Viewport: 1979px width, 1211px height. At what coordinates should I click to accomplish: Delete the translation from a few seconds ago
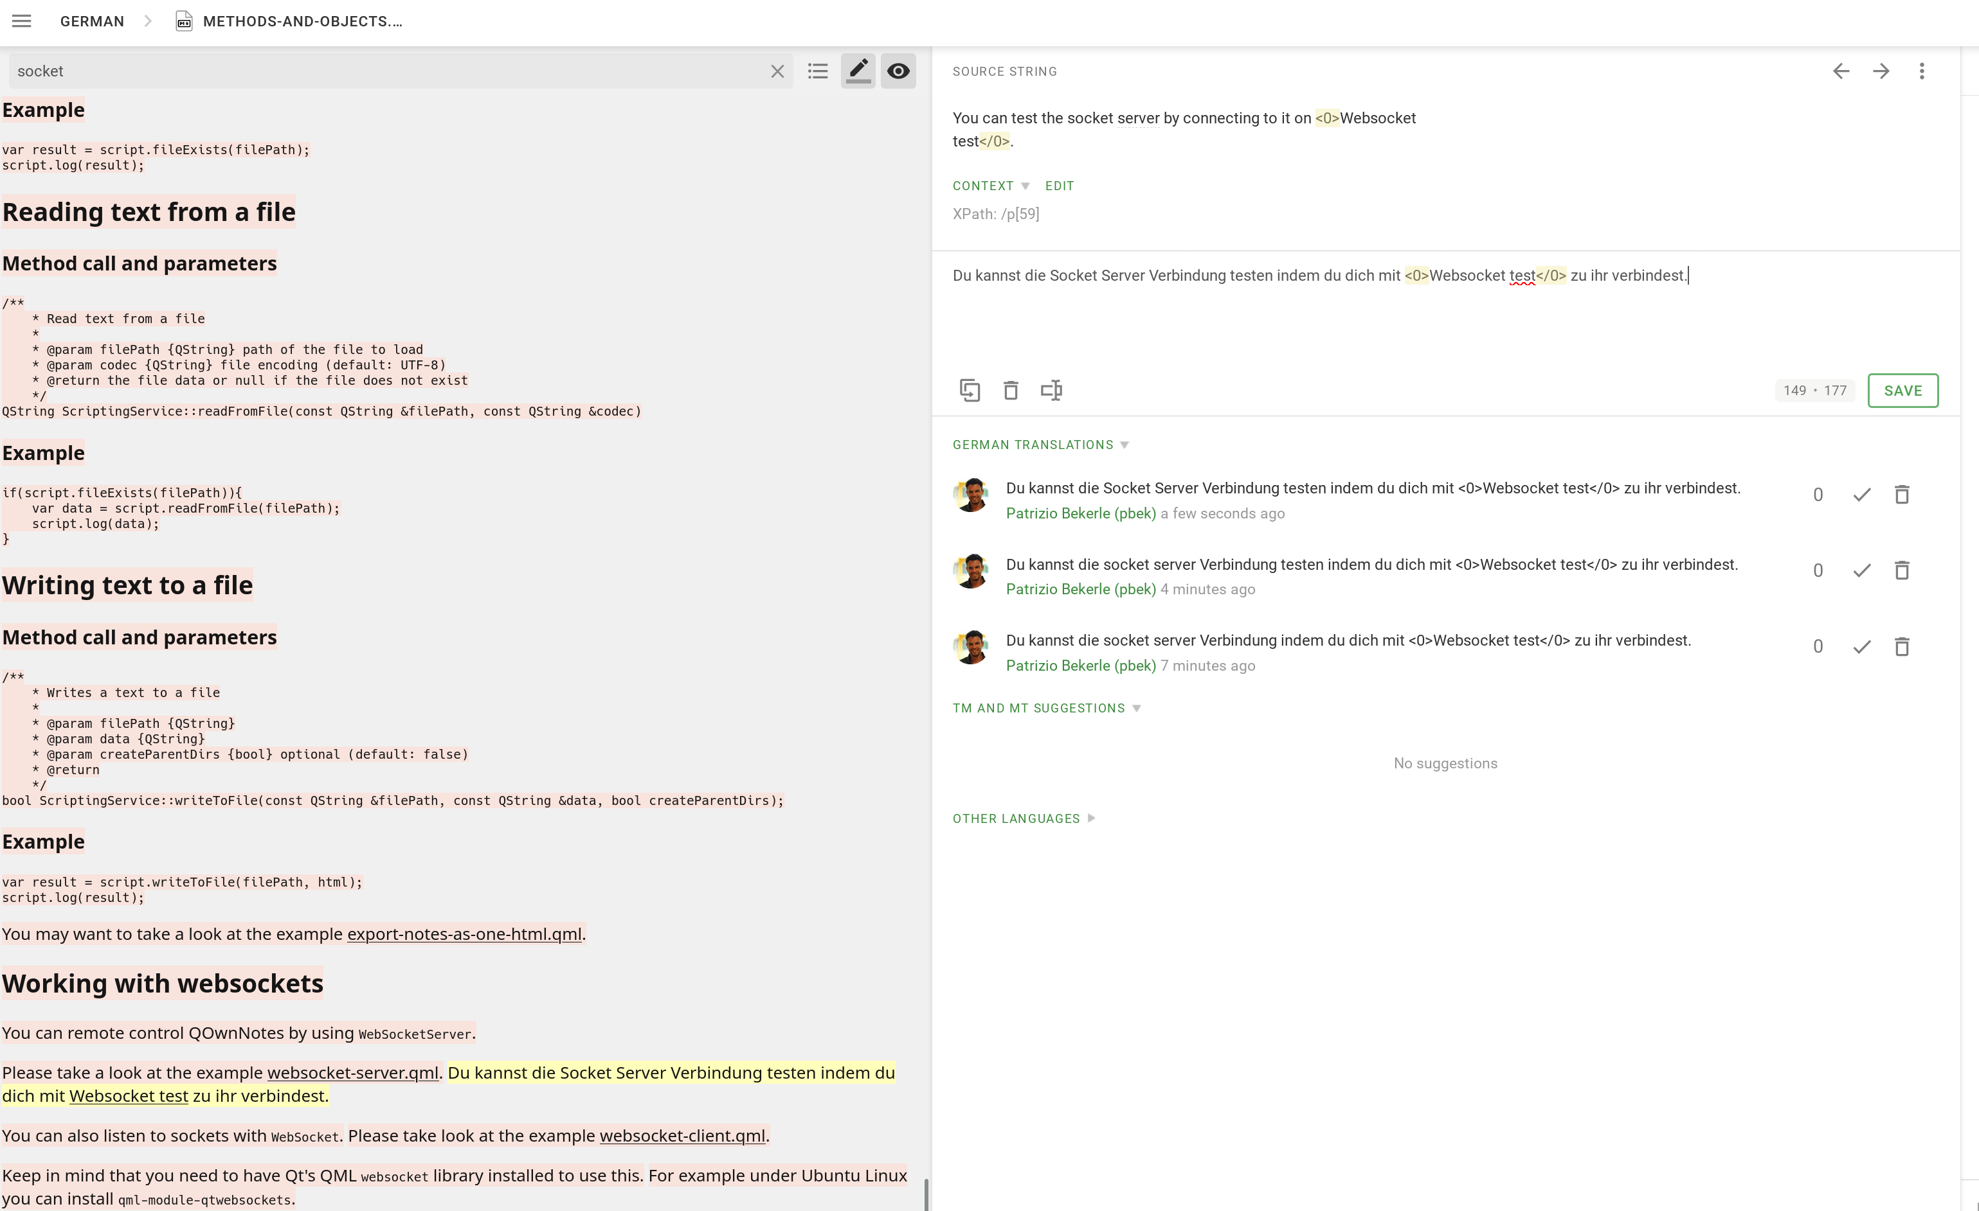pos(1902,494)
